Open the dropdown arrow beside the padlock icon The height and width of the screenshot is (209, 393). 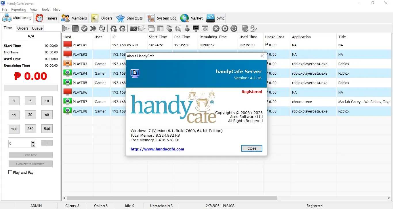click(257, 29)
